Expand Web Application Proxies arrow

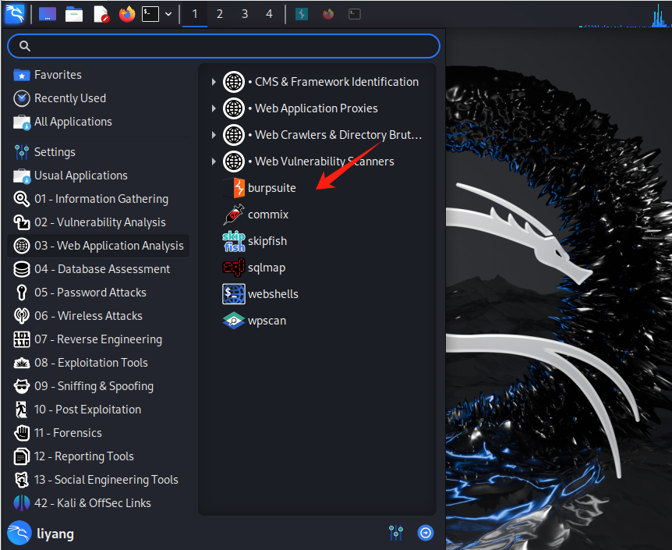[214, 108]
